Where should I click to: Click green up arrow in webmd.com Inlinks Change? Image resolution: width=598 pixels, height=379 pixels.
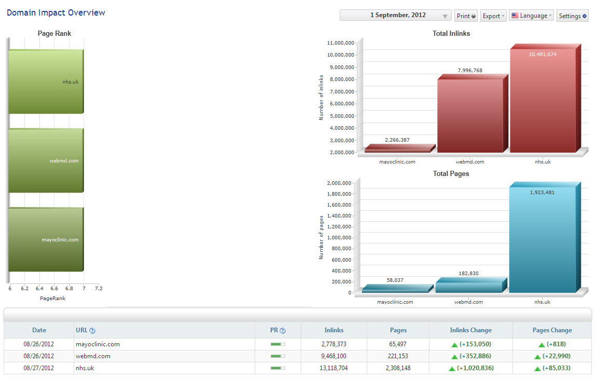(454, 357)
